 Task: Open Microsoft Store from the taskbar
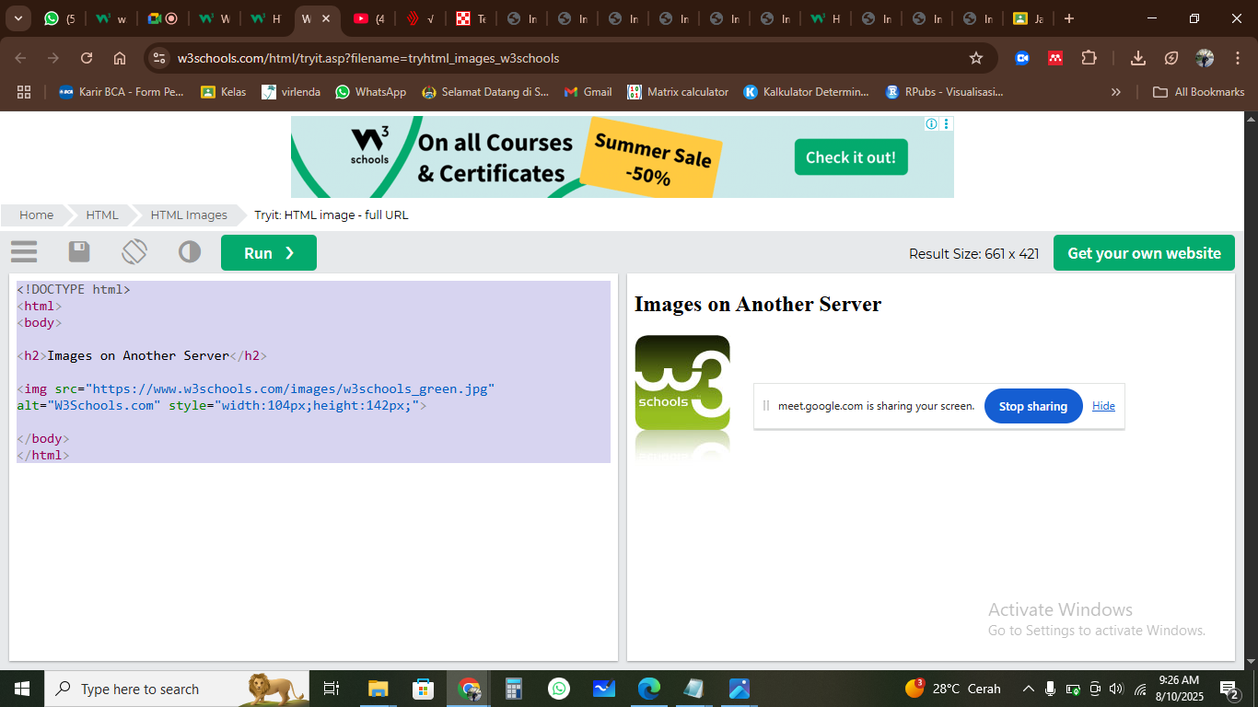(423, 689)
